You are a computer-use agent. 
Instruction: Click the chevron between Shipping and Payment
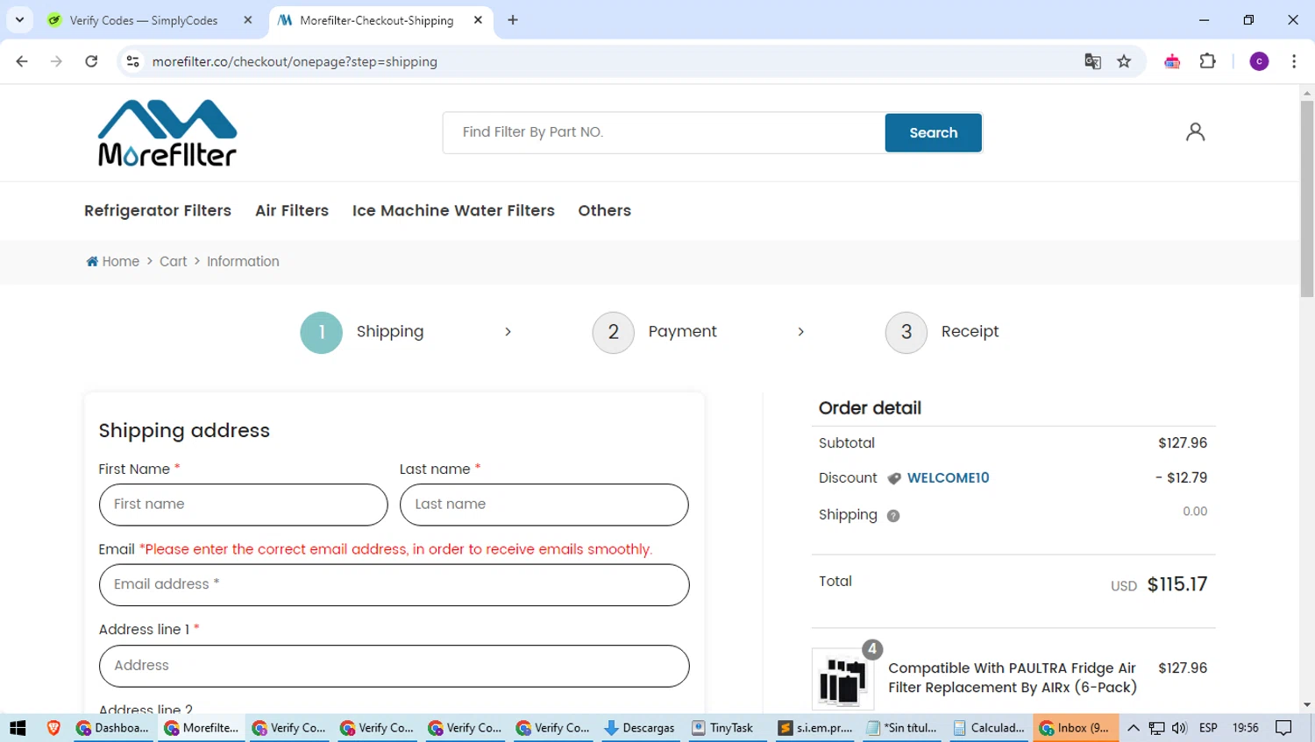pyautogui.click(x=508, y=332)
